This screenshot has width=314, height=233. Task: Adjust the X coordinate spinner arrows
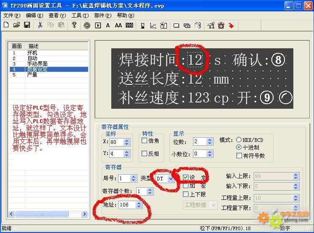tap(126, 142)
